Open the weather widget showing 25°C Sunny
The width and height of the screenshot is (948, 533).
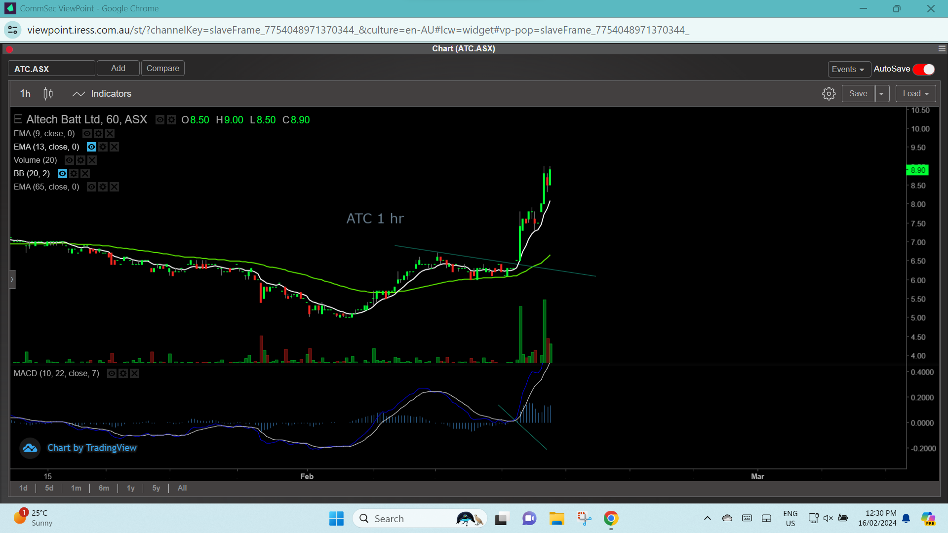[34, 518]
